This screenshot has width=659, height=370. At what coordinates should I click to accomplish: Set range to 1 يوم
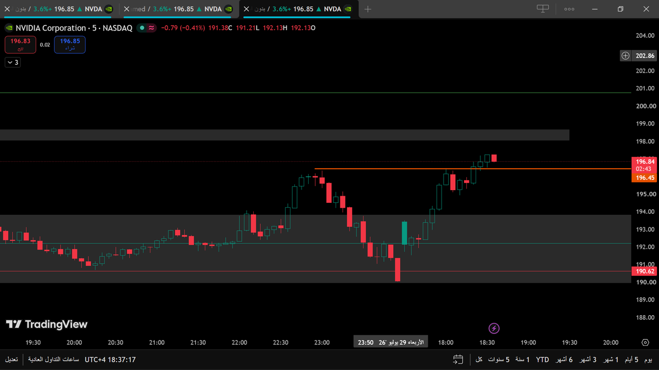click(649, 360)
